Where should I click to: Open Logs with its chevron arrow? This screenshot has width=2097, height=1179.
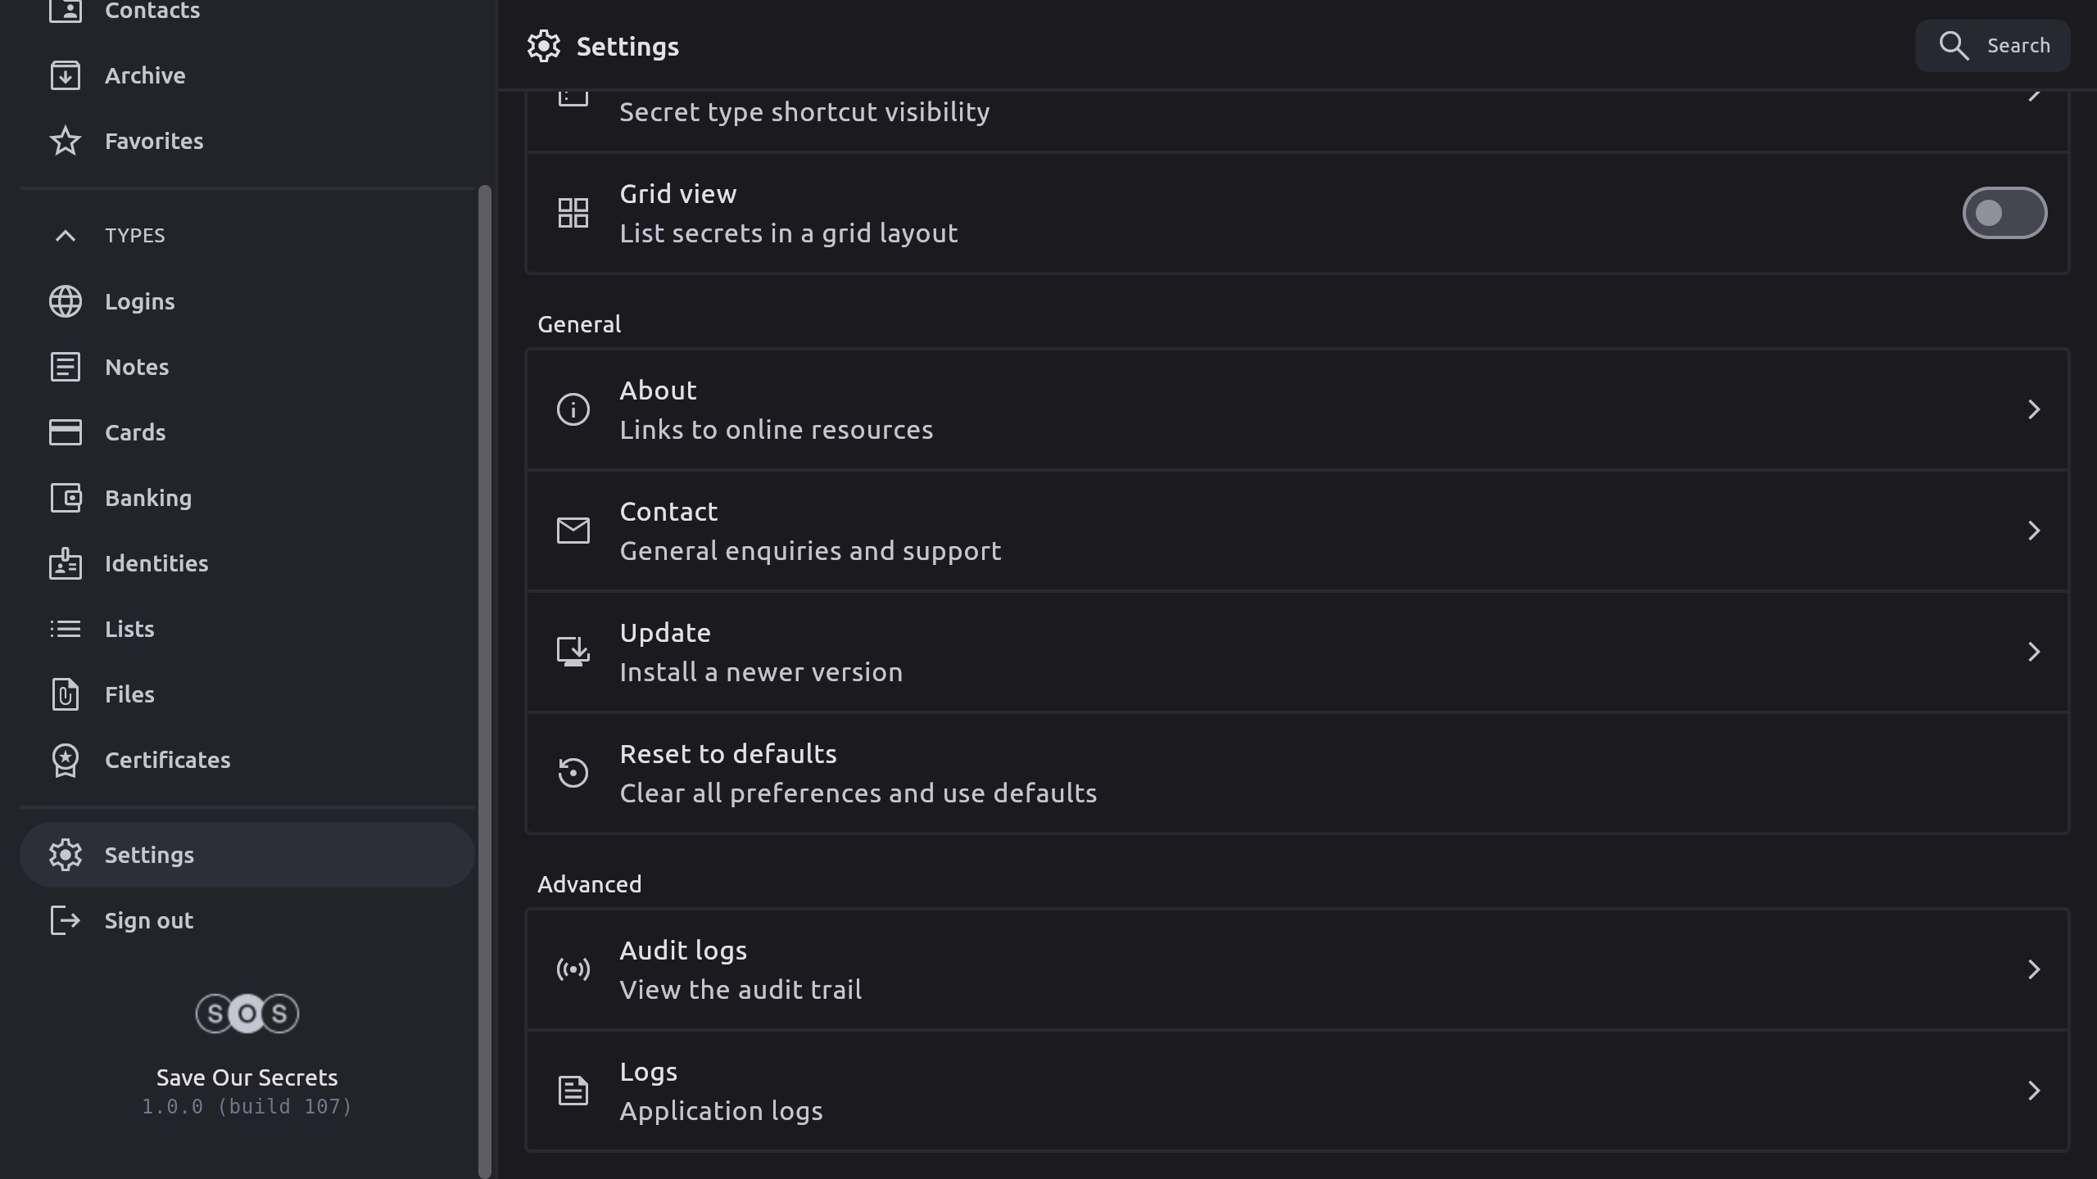(x=2033, y=1091)
